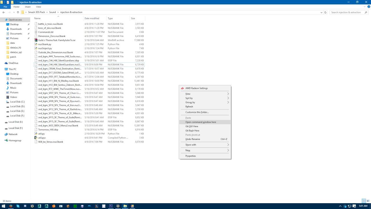Select Quick access in the navigation pane
The height and width of the screenshot is (209, 371).
(x=15, y=20)
